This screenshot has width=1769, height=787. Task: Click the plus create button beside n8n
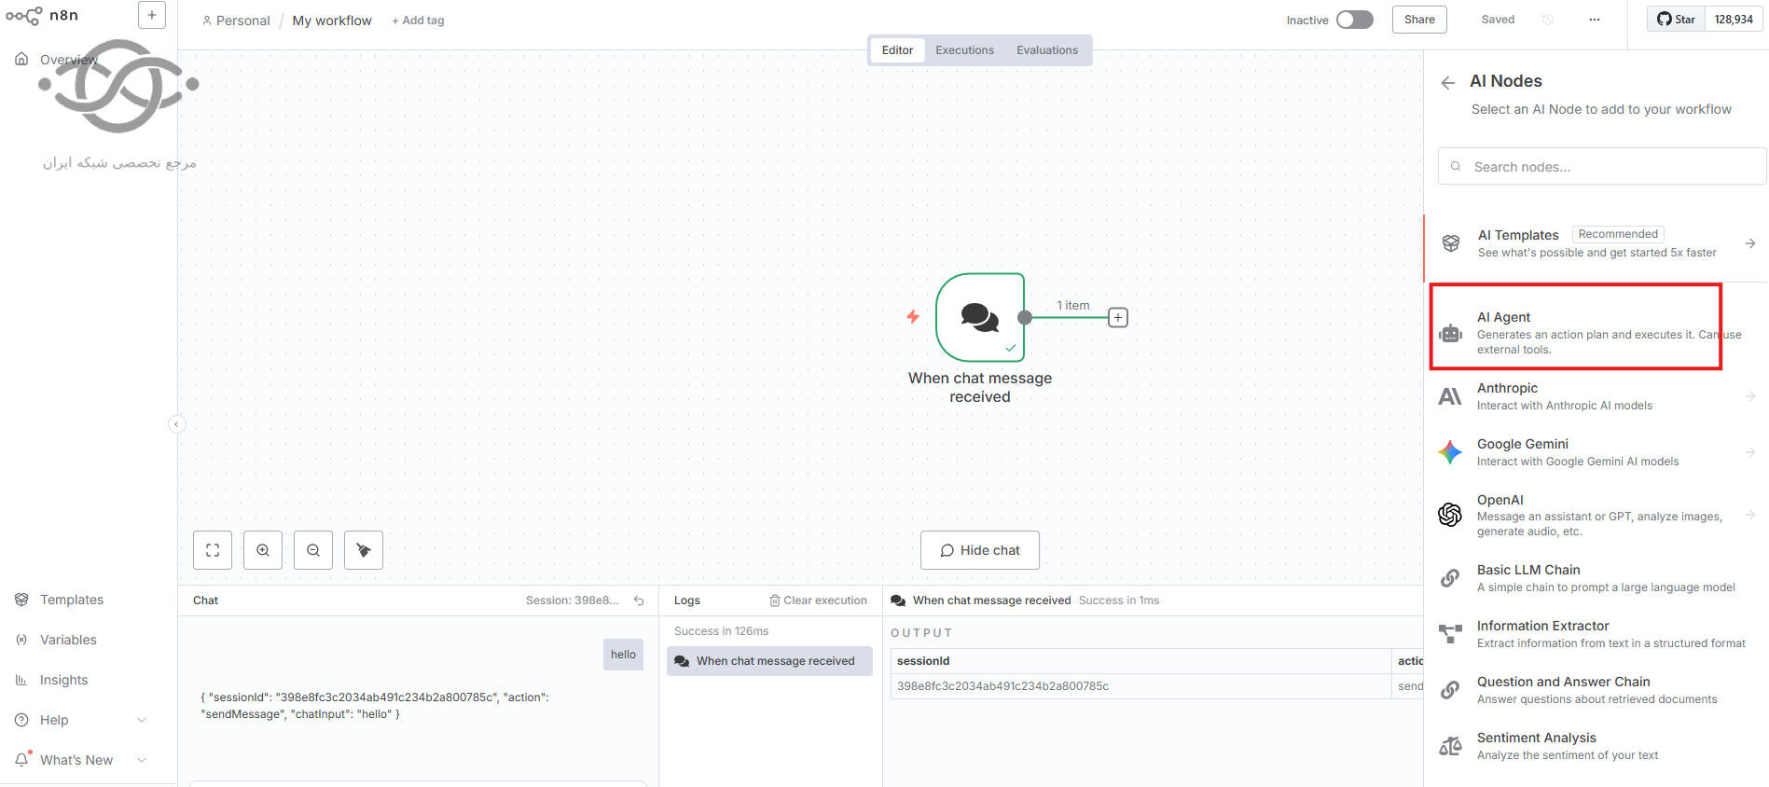(152, 15)
